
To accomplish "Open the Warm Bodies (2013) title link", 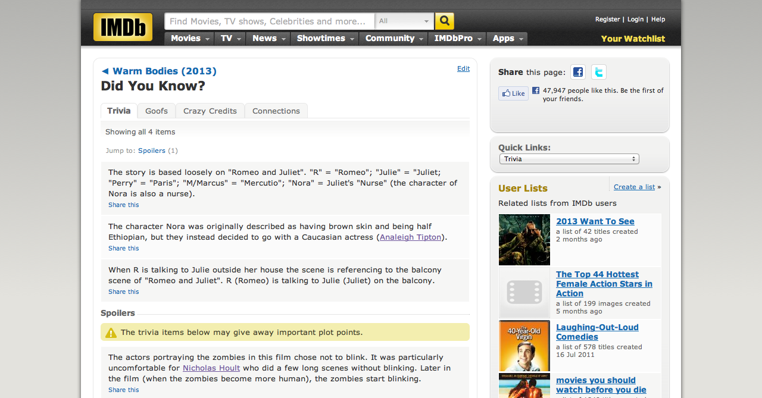I will point(164,71).
